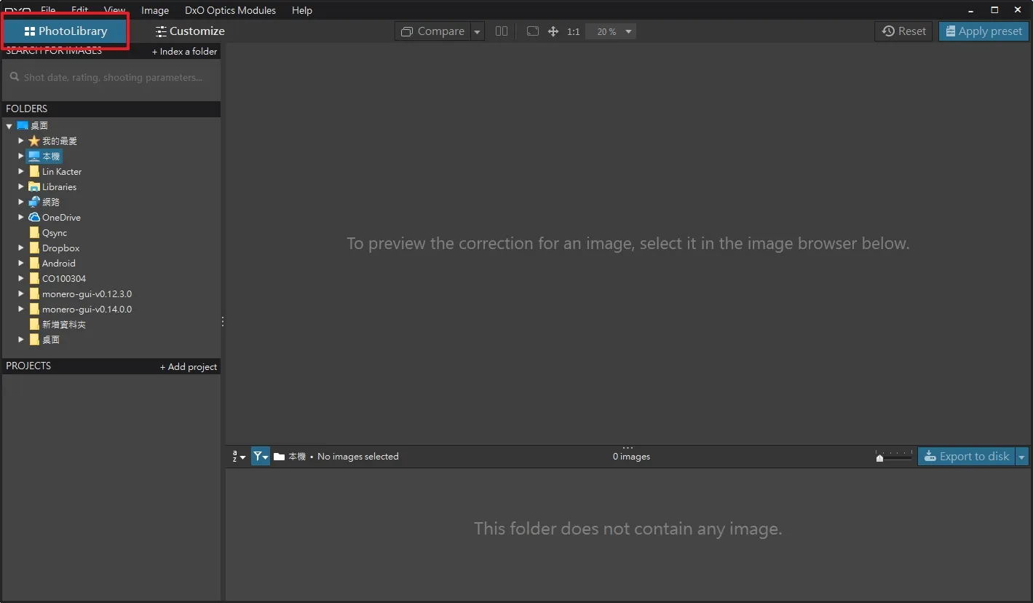Click the magnifier icon in search box
This screenshot has height=603, width=1033.
click(x=15, y=76)
